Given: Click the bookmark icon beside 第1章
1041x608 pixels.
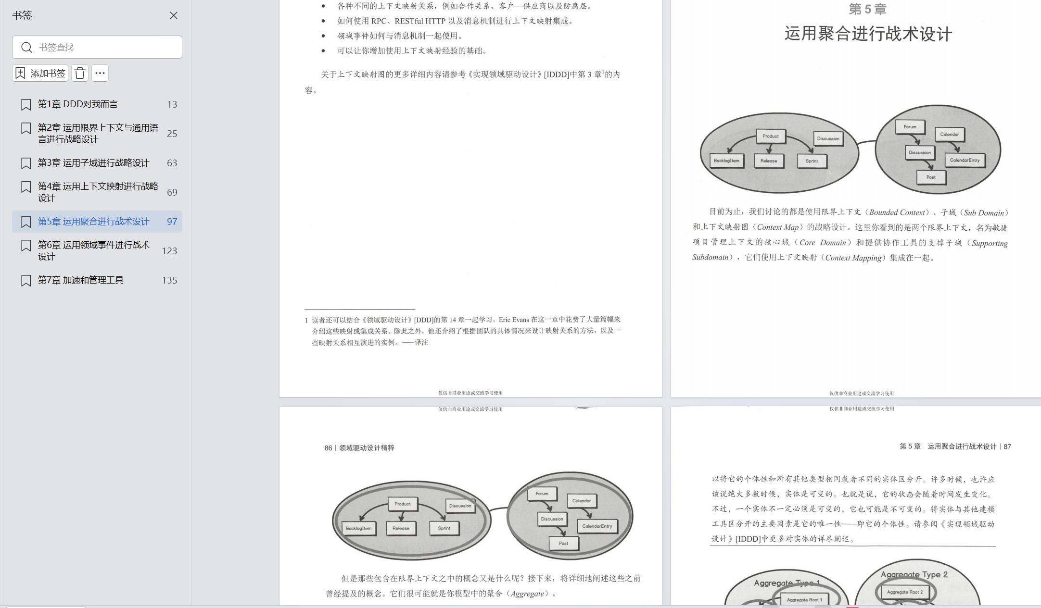Looking at the screenshot, I should [26, 105].
